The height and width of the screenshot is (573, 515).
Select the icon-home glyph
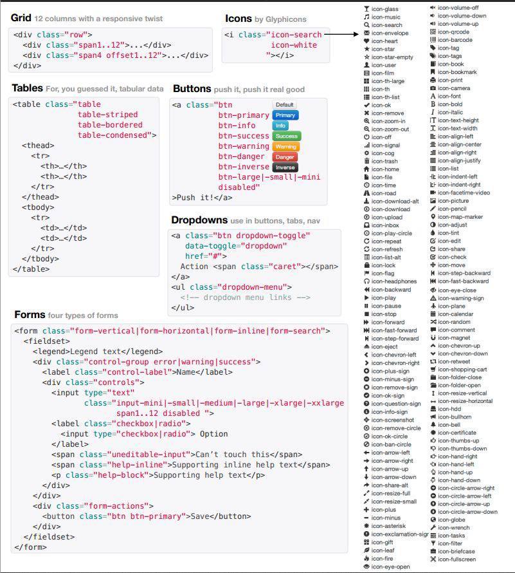click(366, 169)
